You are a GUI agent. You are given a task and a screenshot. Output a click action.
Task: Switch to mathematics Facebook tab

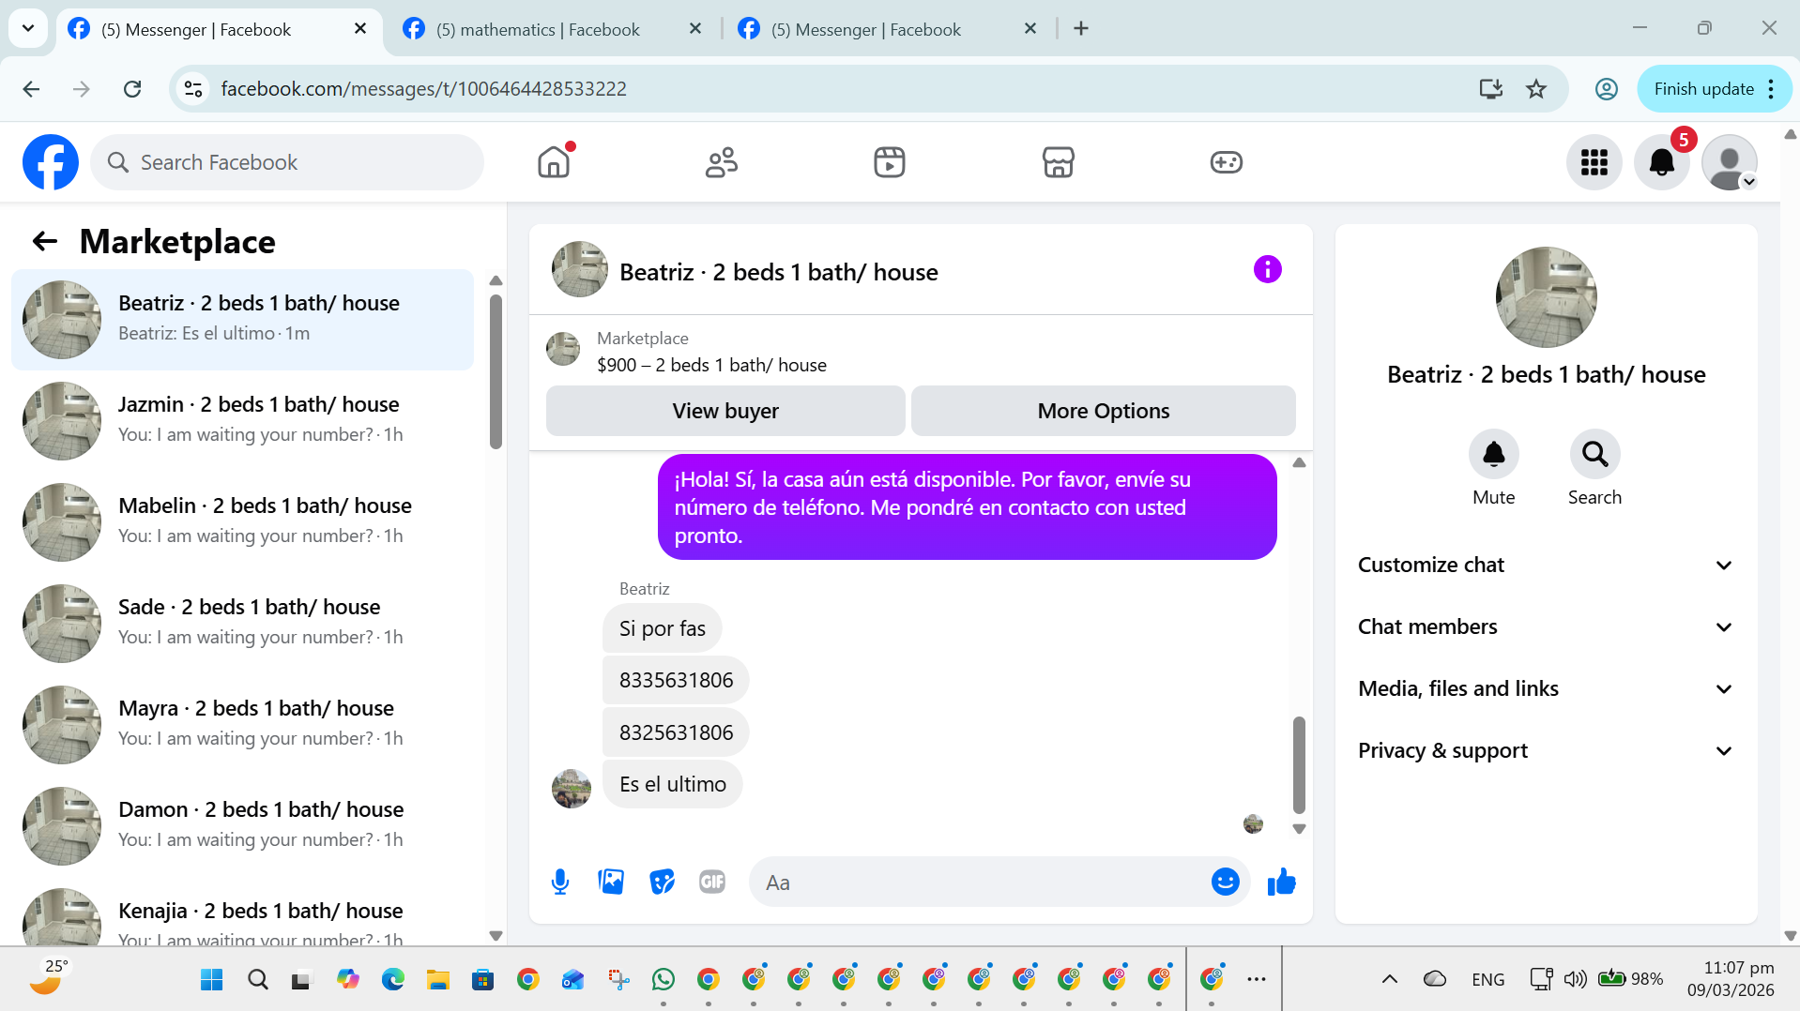click(537, 30)
